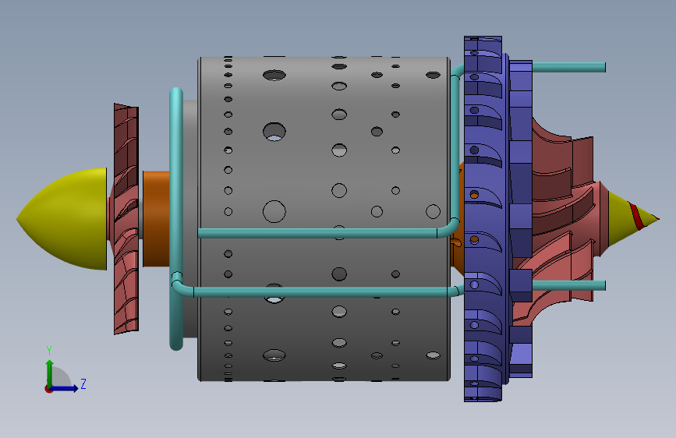This screenshot has width=676, height=438.
Task: Select the bottom teal rod extending right
Action: (568, 285)
